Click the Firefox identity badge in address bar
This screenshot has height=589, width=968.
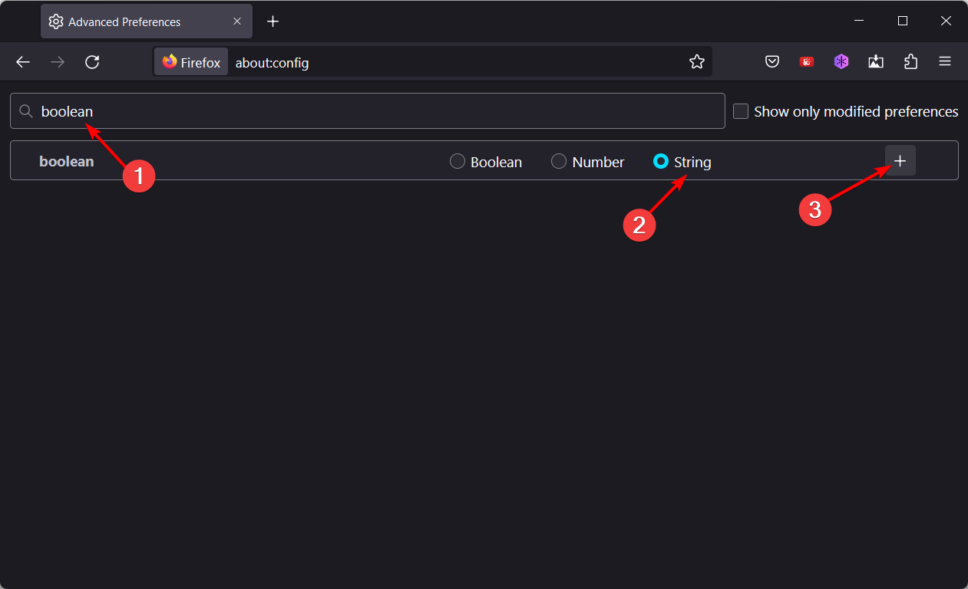click(x=192, y=62)
